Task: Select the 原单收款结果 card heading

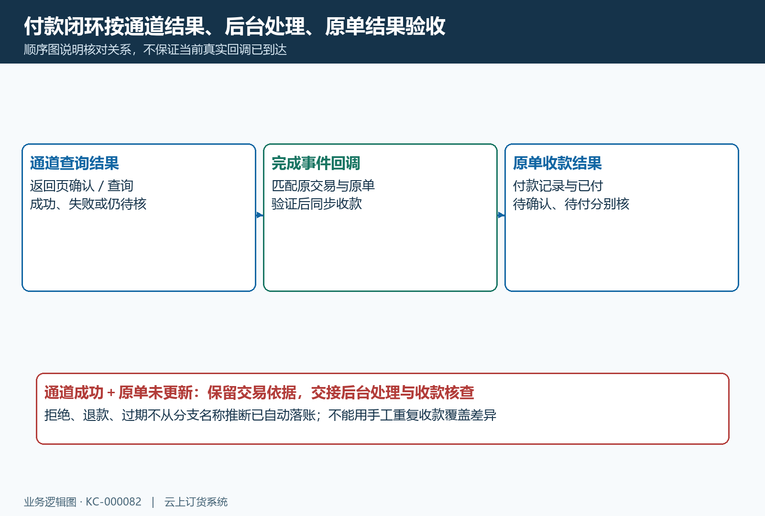Action: (x=557, y=163)
